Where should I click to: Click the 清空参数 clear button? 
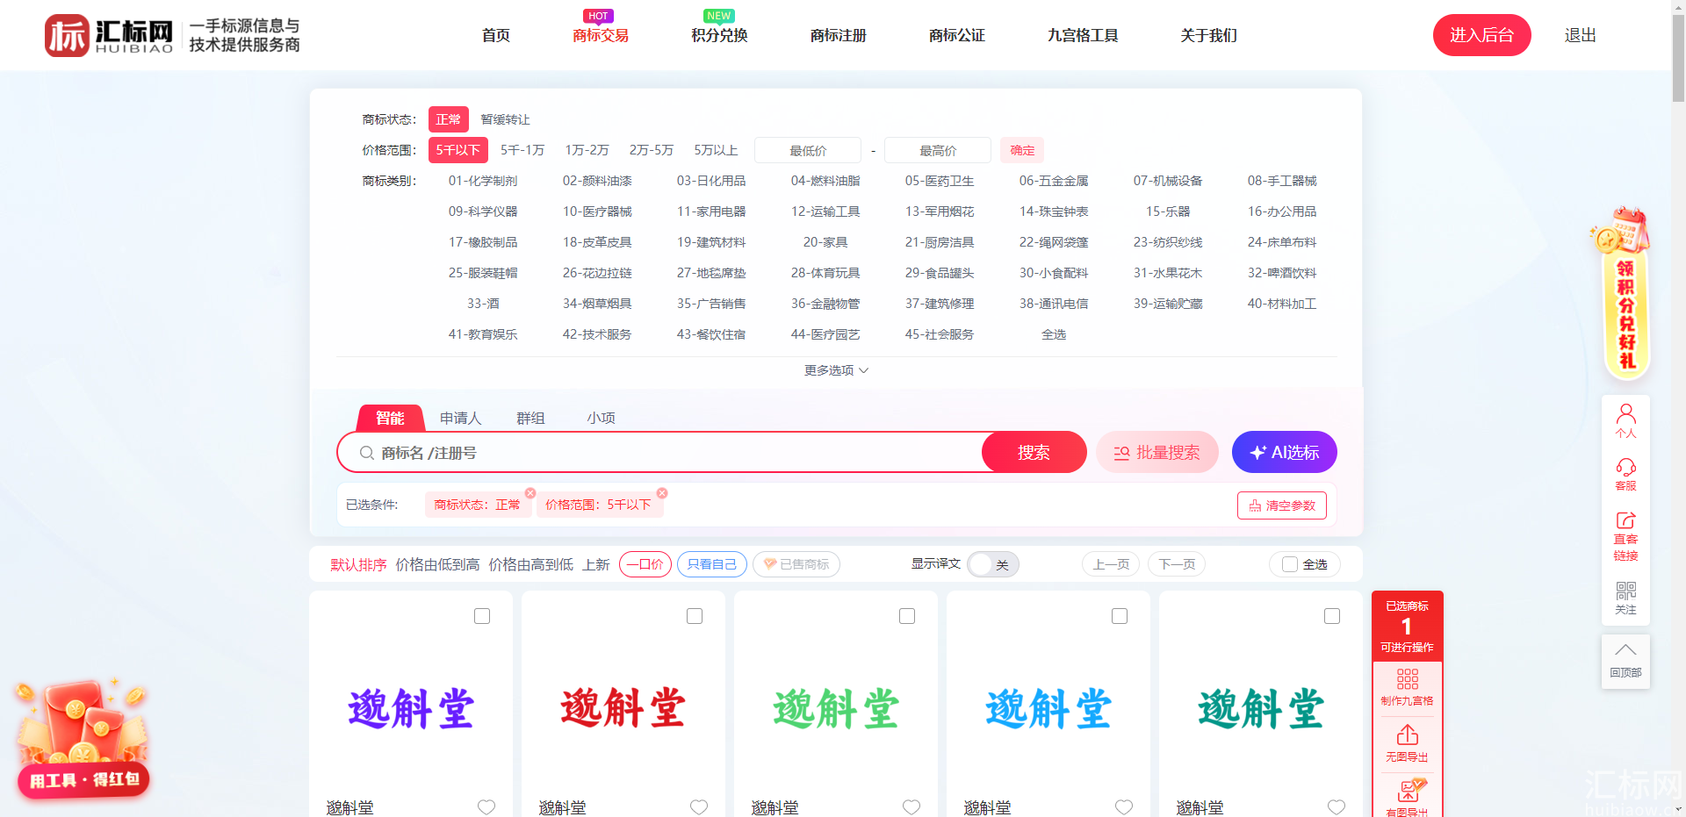[1282, 505]
